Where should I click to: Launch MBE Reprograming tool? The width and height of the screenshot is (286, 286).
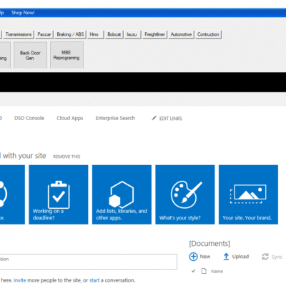(x=66, y=55)
